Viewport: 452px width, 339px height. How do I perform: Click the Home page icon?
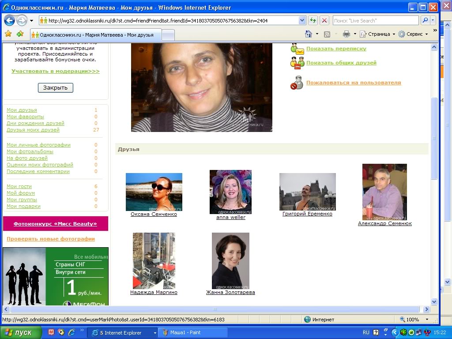pyautogui.click(x=309, y=34)
